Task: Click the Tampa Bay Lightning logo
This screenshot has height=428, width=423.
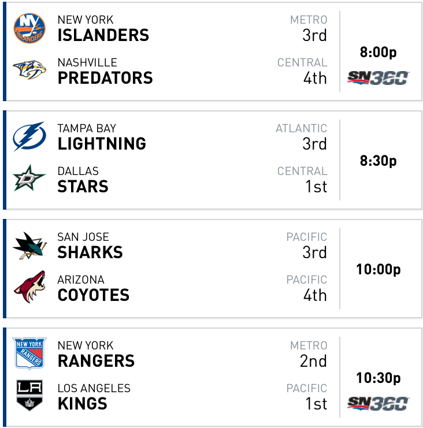Action: (x=29, y=136)
